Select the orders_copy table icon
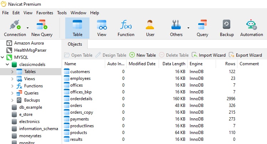267x144 pixels. coord(67,112)
